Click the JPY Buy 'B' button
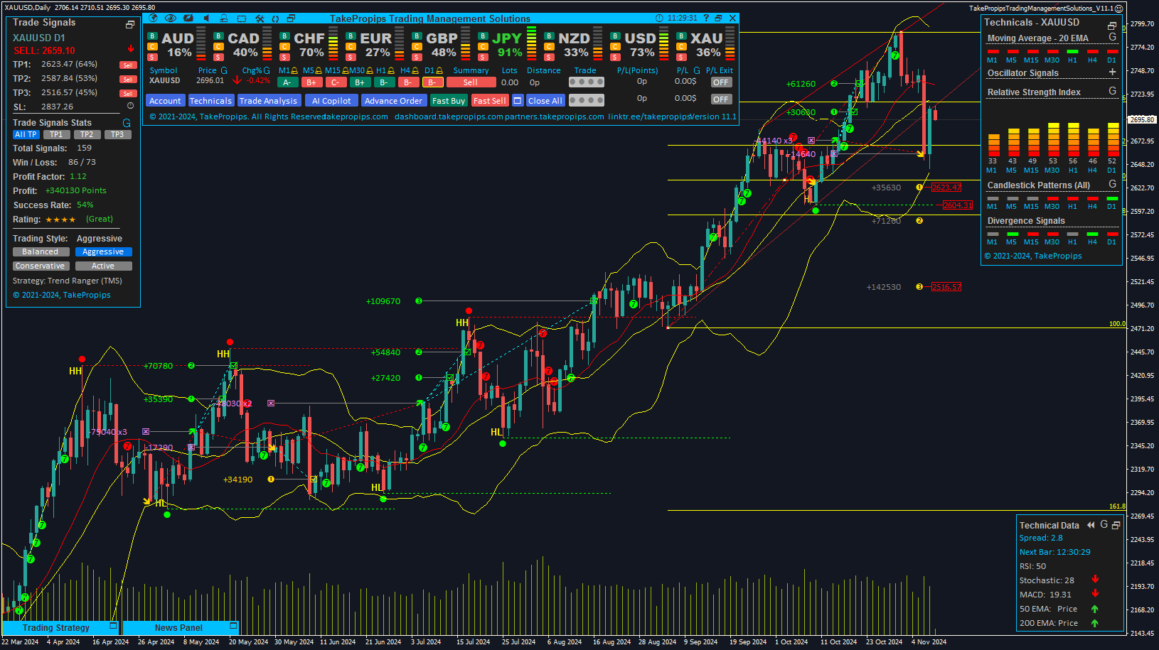This screenshot has width=1159, height=650. click(483, 36)
